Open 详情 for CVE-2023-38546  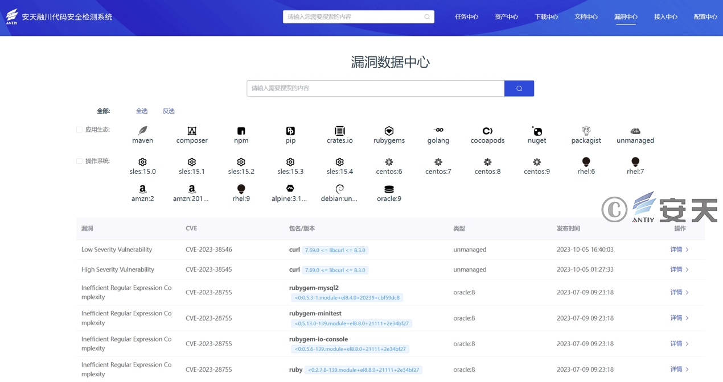point(679,250)
